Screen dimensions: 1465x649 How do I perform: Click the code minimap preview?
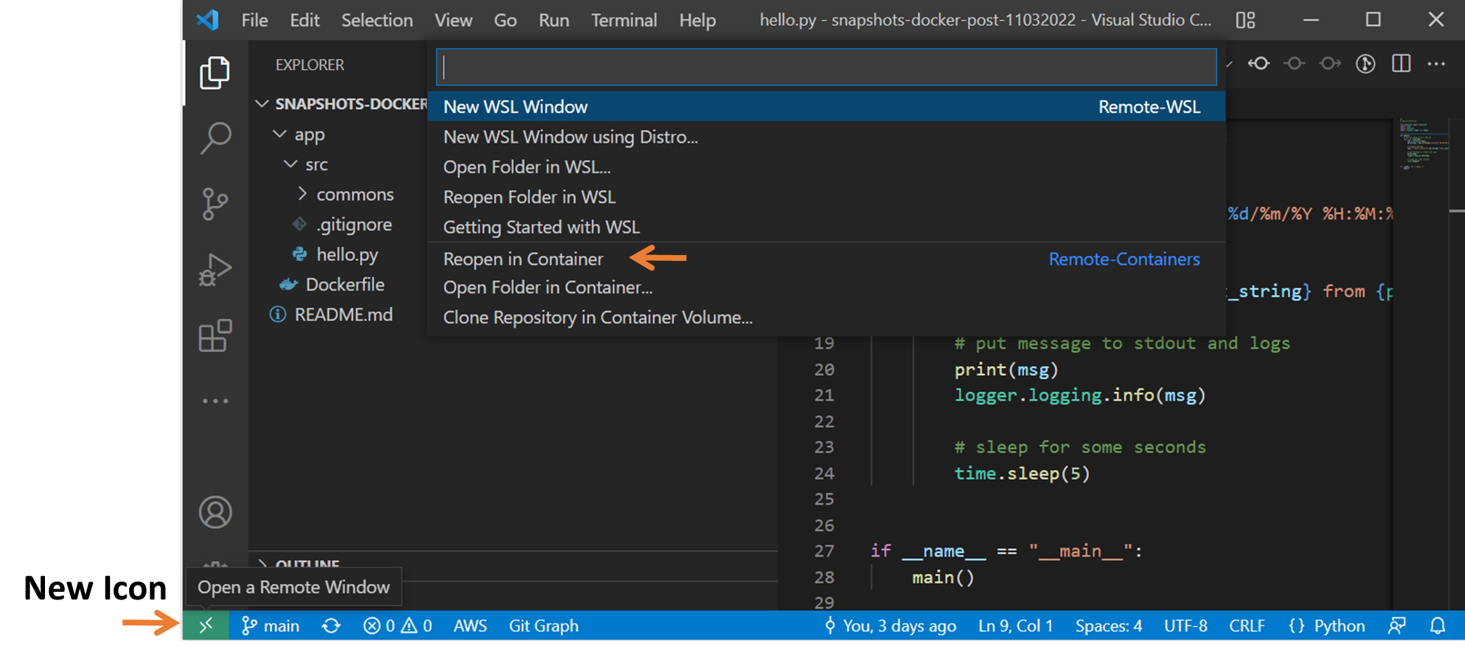click(1423, 145)
